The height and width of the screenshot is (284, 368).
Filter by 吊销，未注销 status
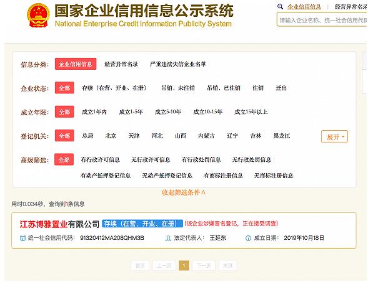[178, 88]
